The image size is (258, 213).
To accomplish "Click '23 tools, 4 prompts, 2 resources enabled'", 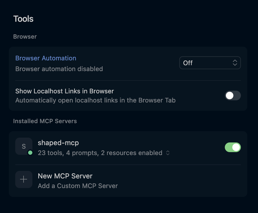I will pyautogui.click(x=99, y=153).
